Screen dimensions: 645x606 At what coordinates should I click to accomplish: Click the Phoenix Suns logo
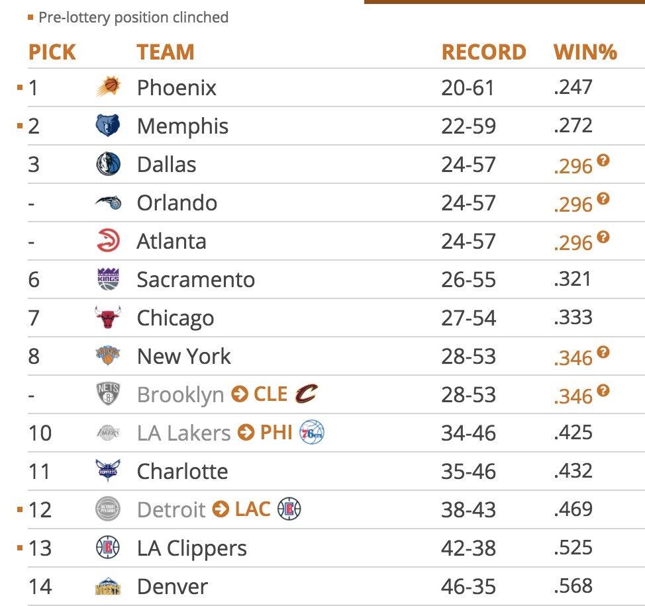108,87
